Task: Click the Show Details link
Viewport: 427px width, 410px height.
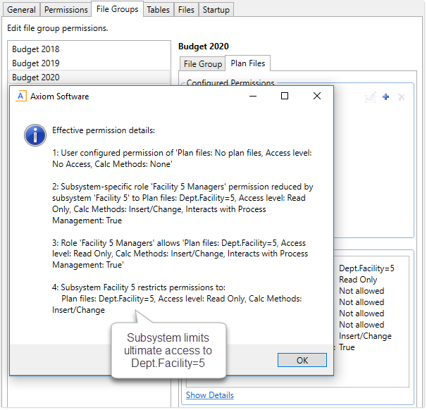Action: tap(210, 395)
